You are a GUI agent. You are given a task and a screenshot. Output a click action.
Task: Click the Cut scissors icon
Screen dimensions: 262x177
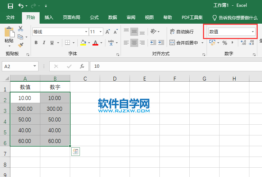tap(21, 29)
